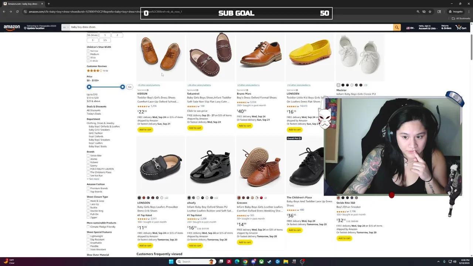This screenshot has width=473, height=266.
Task: Reload the page with browser refresh icon
Action: pos(17,11)
